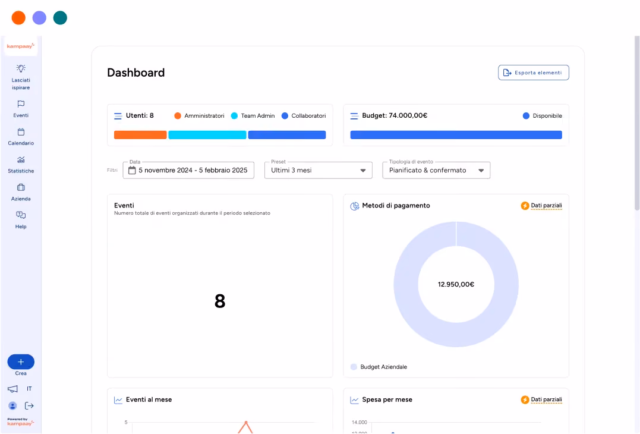Click the Metodi di pagamento pie icon
The width and height of the screenshot is (640, 434).
tap(355, 206)
